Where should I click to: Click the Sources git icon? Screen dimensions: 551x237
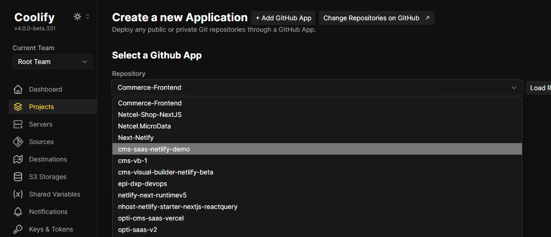pyautogui.click(x=18, y=142)
